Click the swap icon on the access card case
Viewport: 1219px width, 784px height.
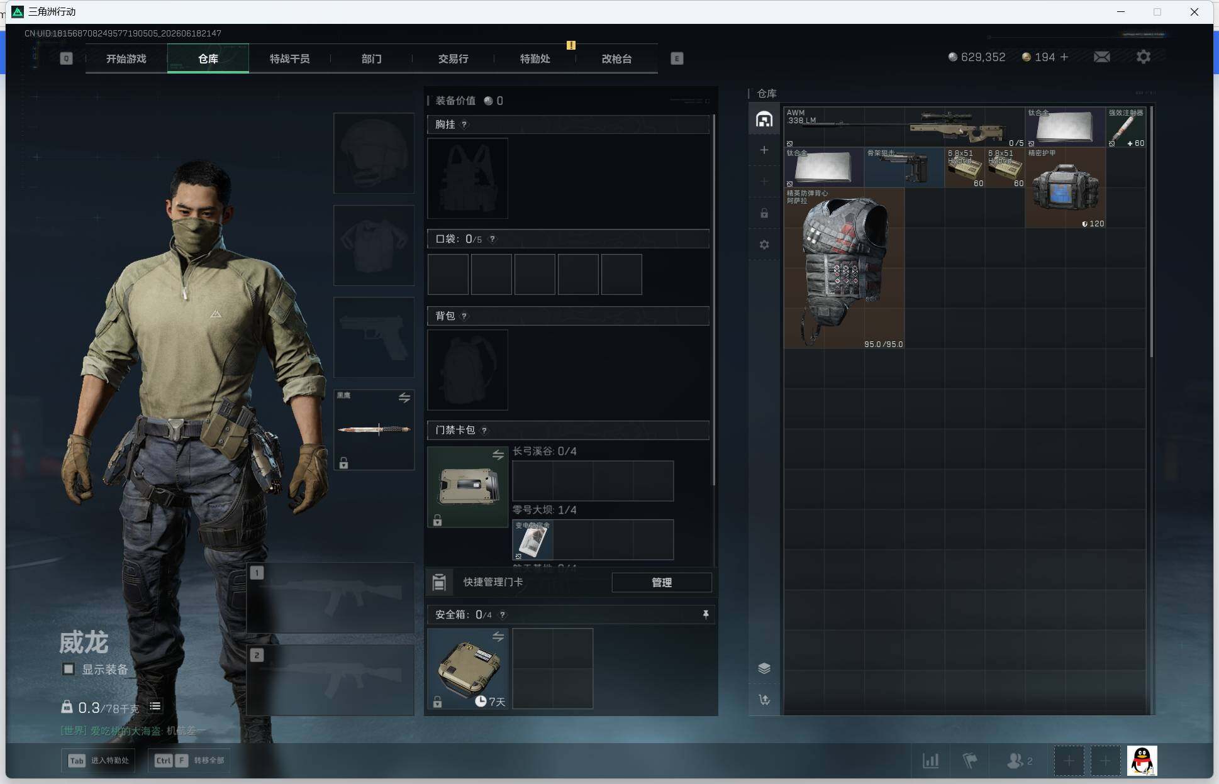coord(498,455)
